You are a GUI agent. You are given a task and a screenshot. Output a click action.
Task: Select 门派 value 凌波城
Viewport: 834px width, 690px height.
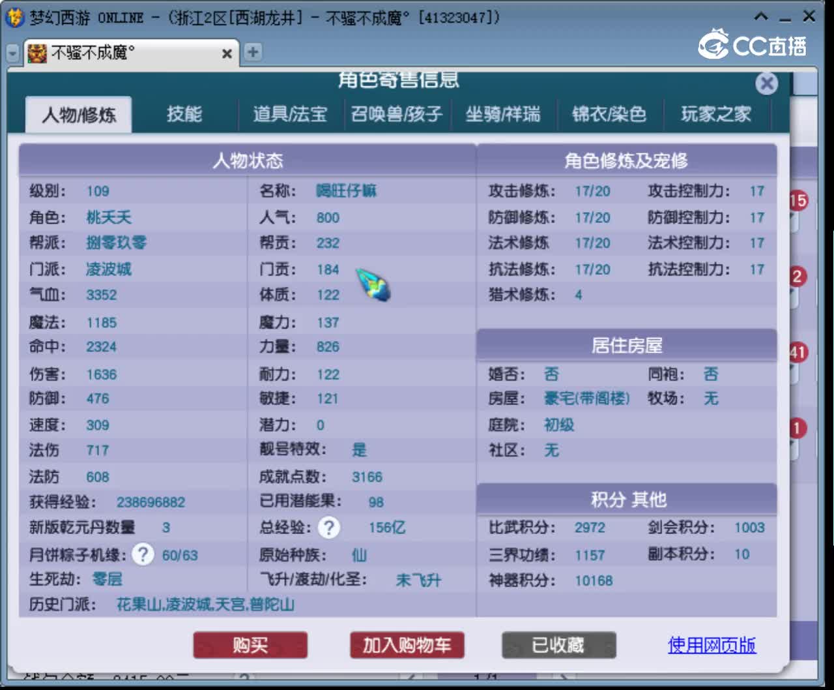(109, 269)
